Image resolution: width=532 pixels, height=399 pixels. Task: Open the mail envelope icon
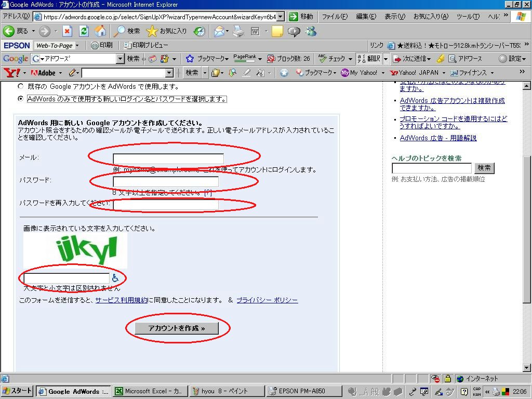[219, 32]
